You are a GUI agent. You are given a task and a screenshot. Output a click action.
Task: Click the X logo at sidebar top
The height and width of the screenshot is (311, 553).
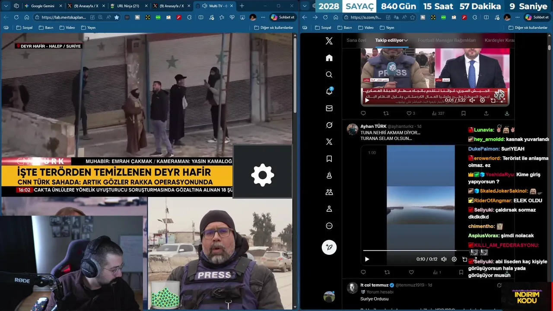point(329,41)
